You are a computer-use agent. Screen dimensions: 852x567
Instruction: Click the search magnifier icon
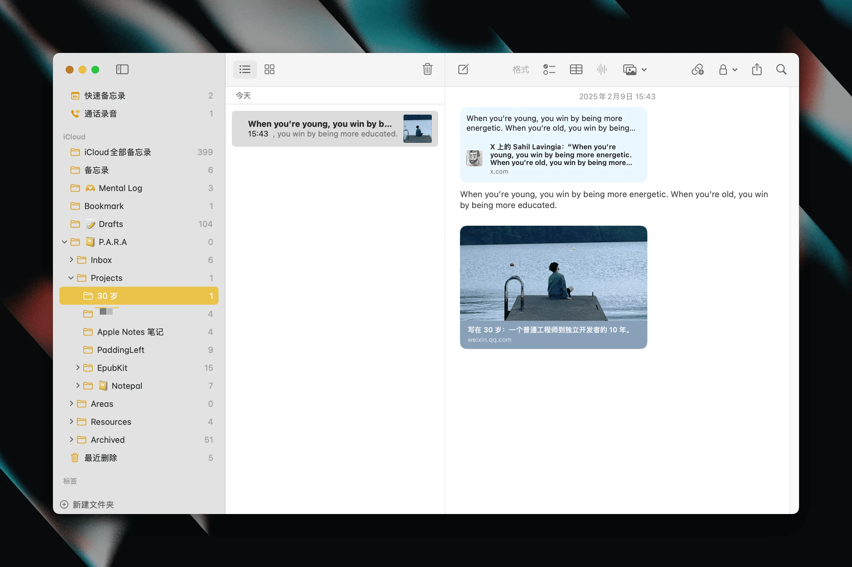781,69
